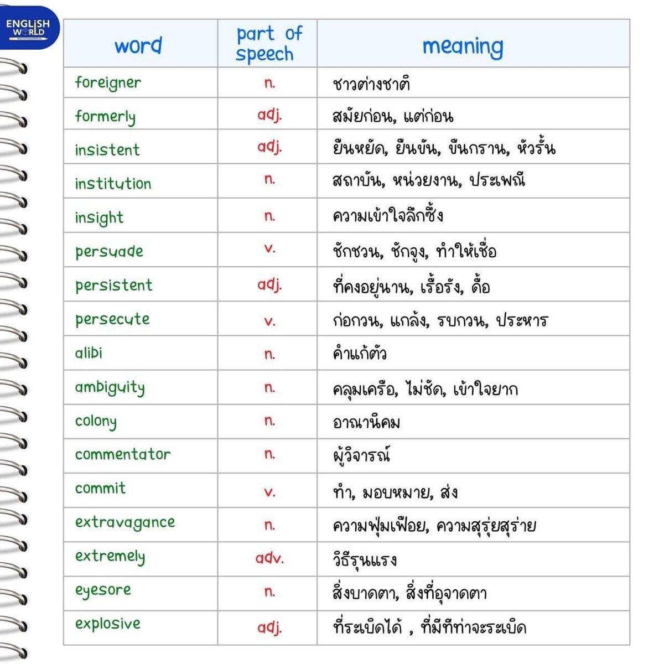Click 'v.' in the commit row

(x=269, y=492)
